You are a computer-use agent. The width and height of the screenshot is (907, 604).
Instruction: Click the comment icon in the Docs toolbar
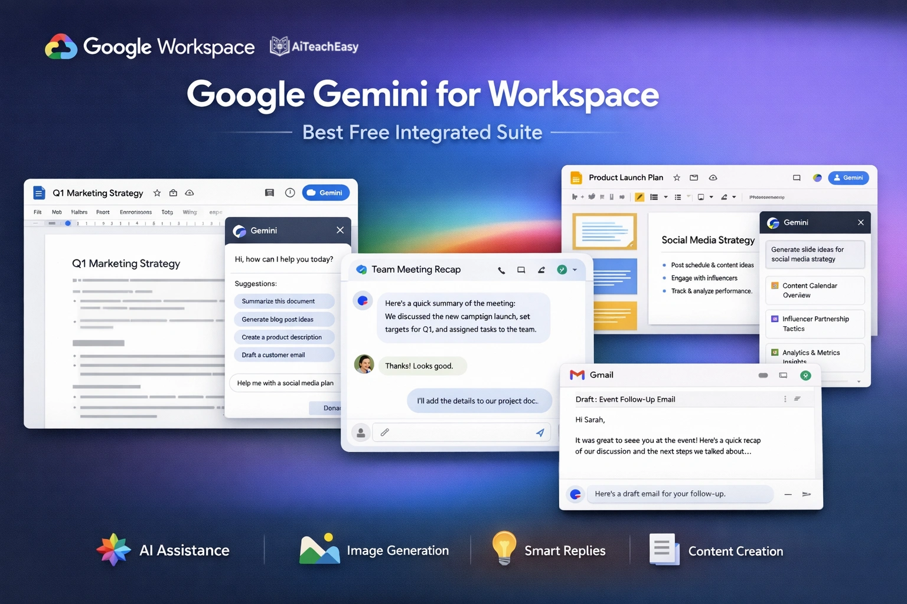point(270,193)
